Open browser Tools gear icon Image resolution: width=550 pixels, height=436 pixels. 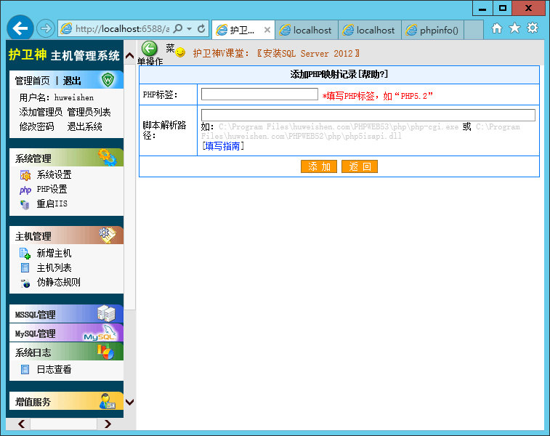point(533,28)
